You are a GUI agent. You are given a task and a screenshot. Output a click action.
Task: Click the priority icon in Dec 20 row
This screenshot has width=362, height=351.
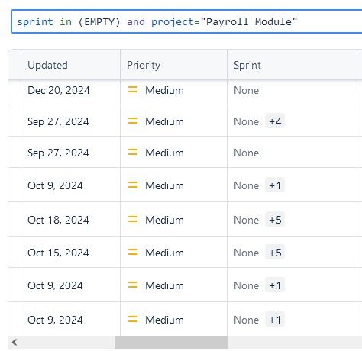pos(133,89)
